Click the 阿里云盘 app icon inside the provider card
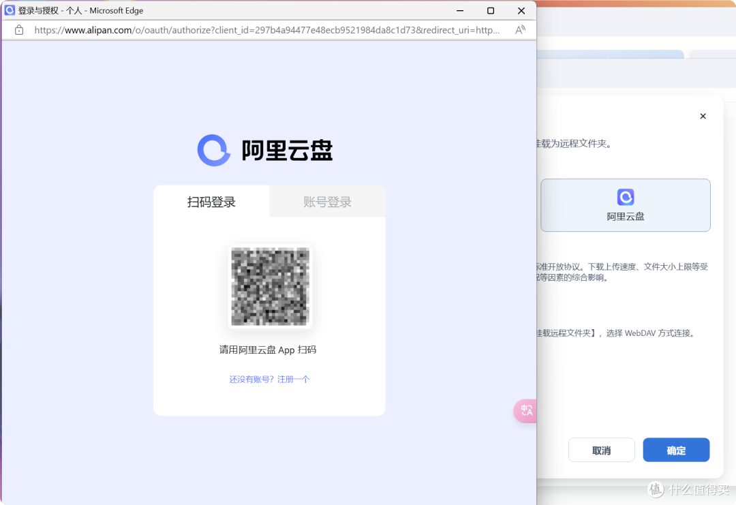 click(x=625, y=197)
